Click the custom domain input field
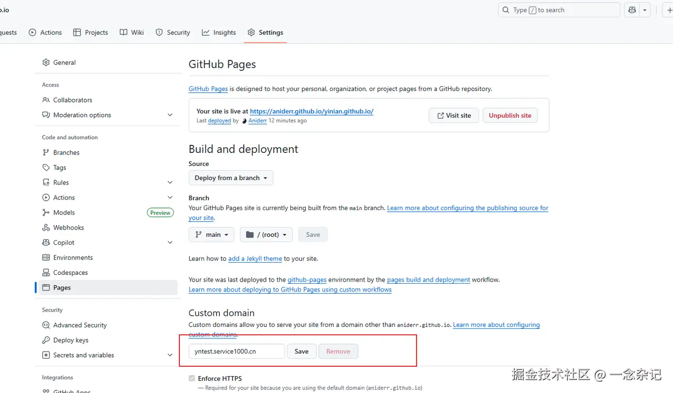The image size is (673, 393). pyautogui.click(x=237, y=351)
